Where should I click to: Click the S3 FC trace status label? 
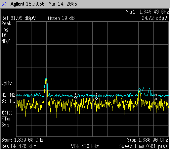[x=8, y=101]
